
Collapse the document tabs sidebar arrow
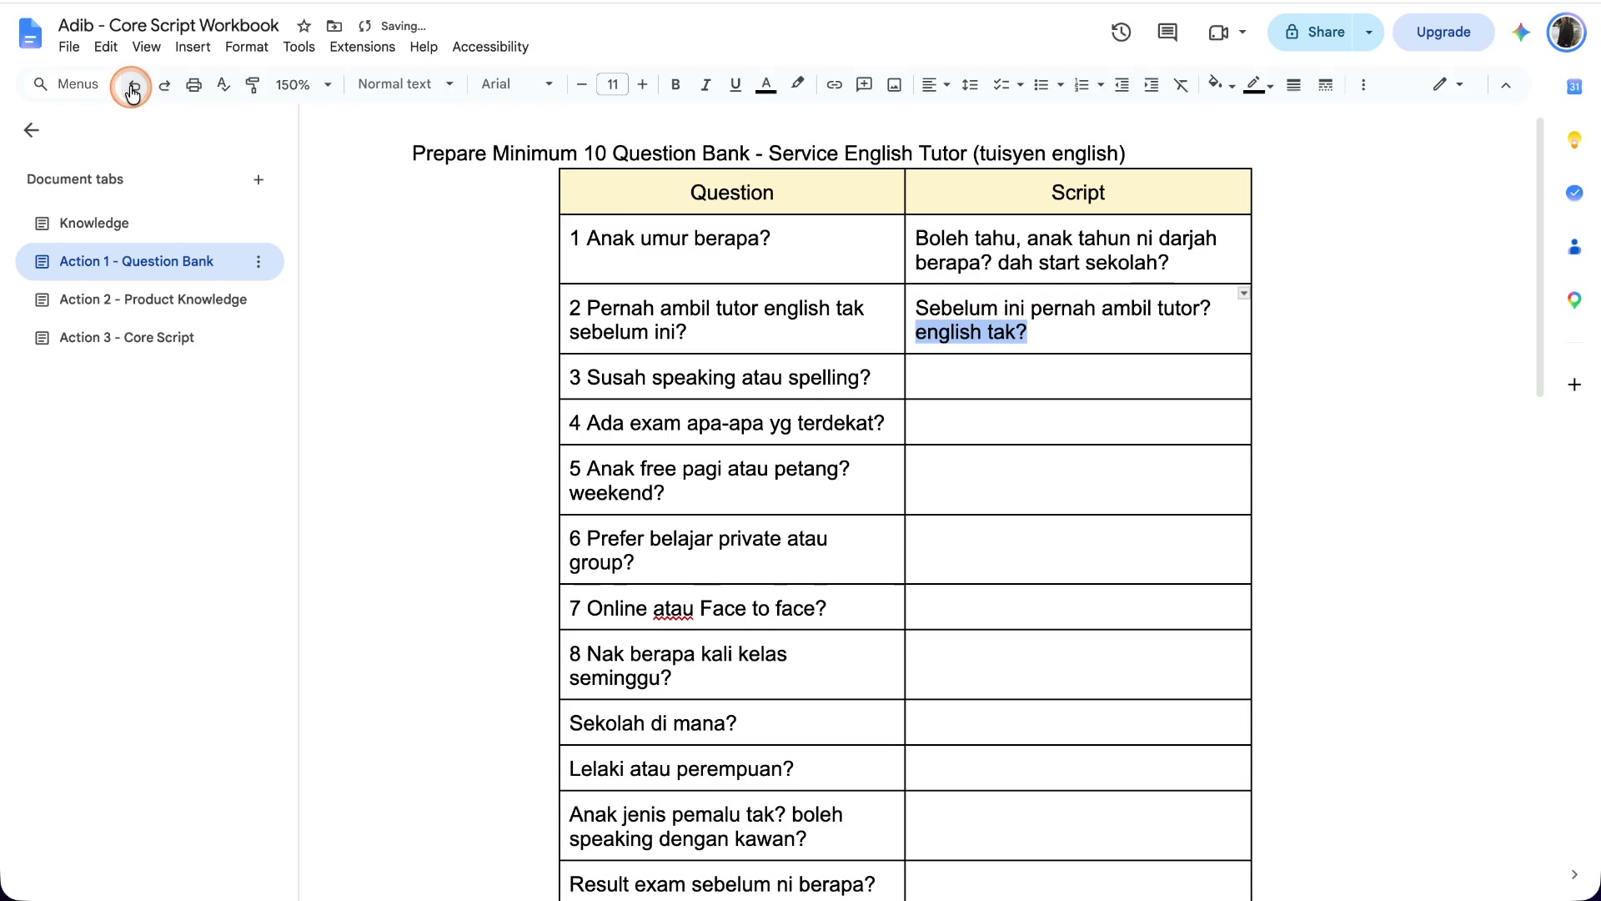(32, 130)
